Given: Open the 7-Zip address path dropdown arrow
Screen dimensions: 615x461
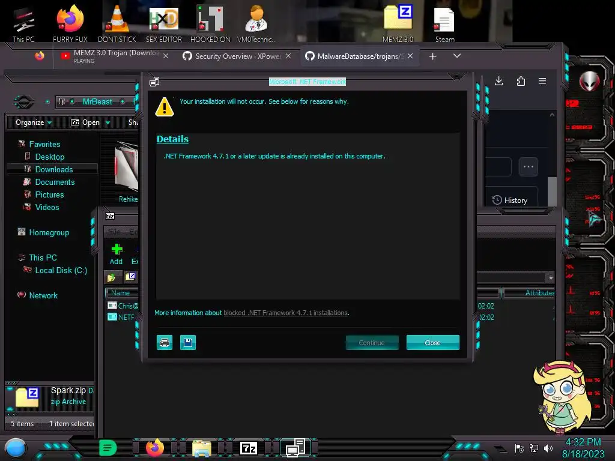Looking at the screenshot, I should [x=551, y=277].
